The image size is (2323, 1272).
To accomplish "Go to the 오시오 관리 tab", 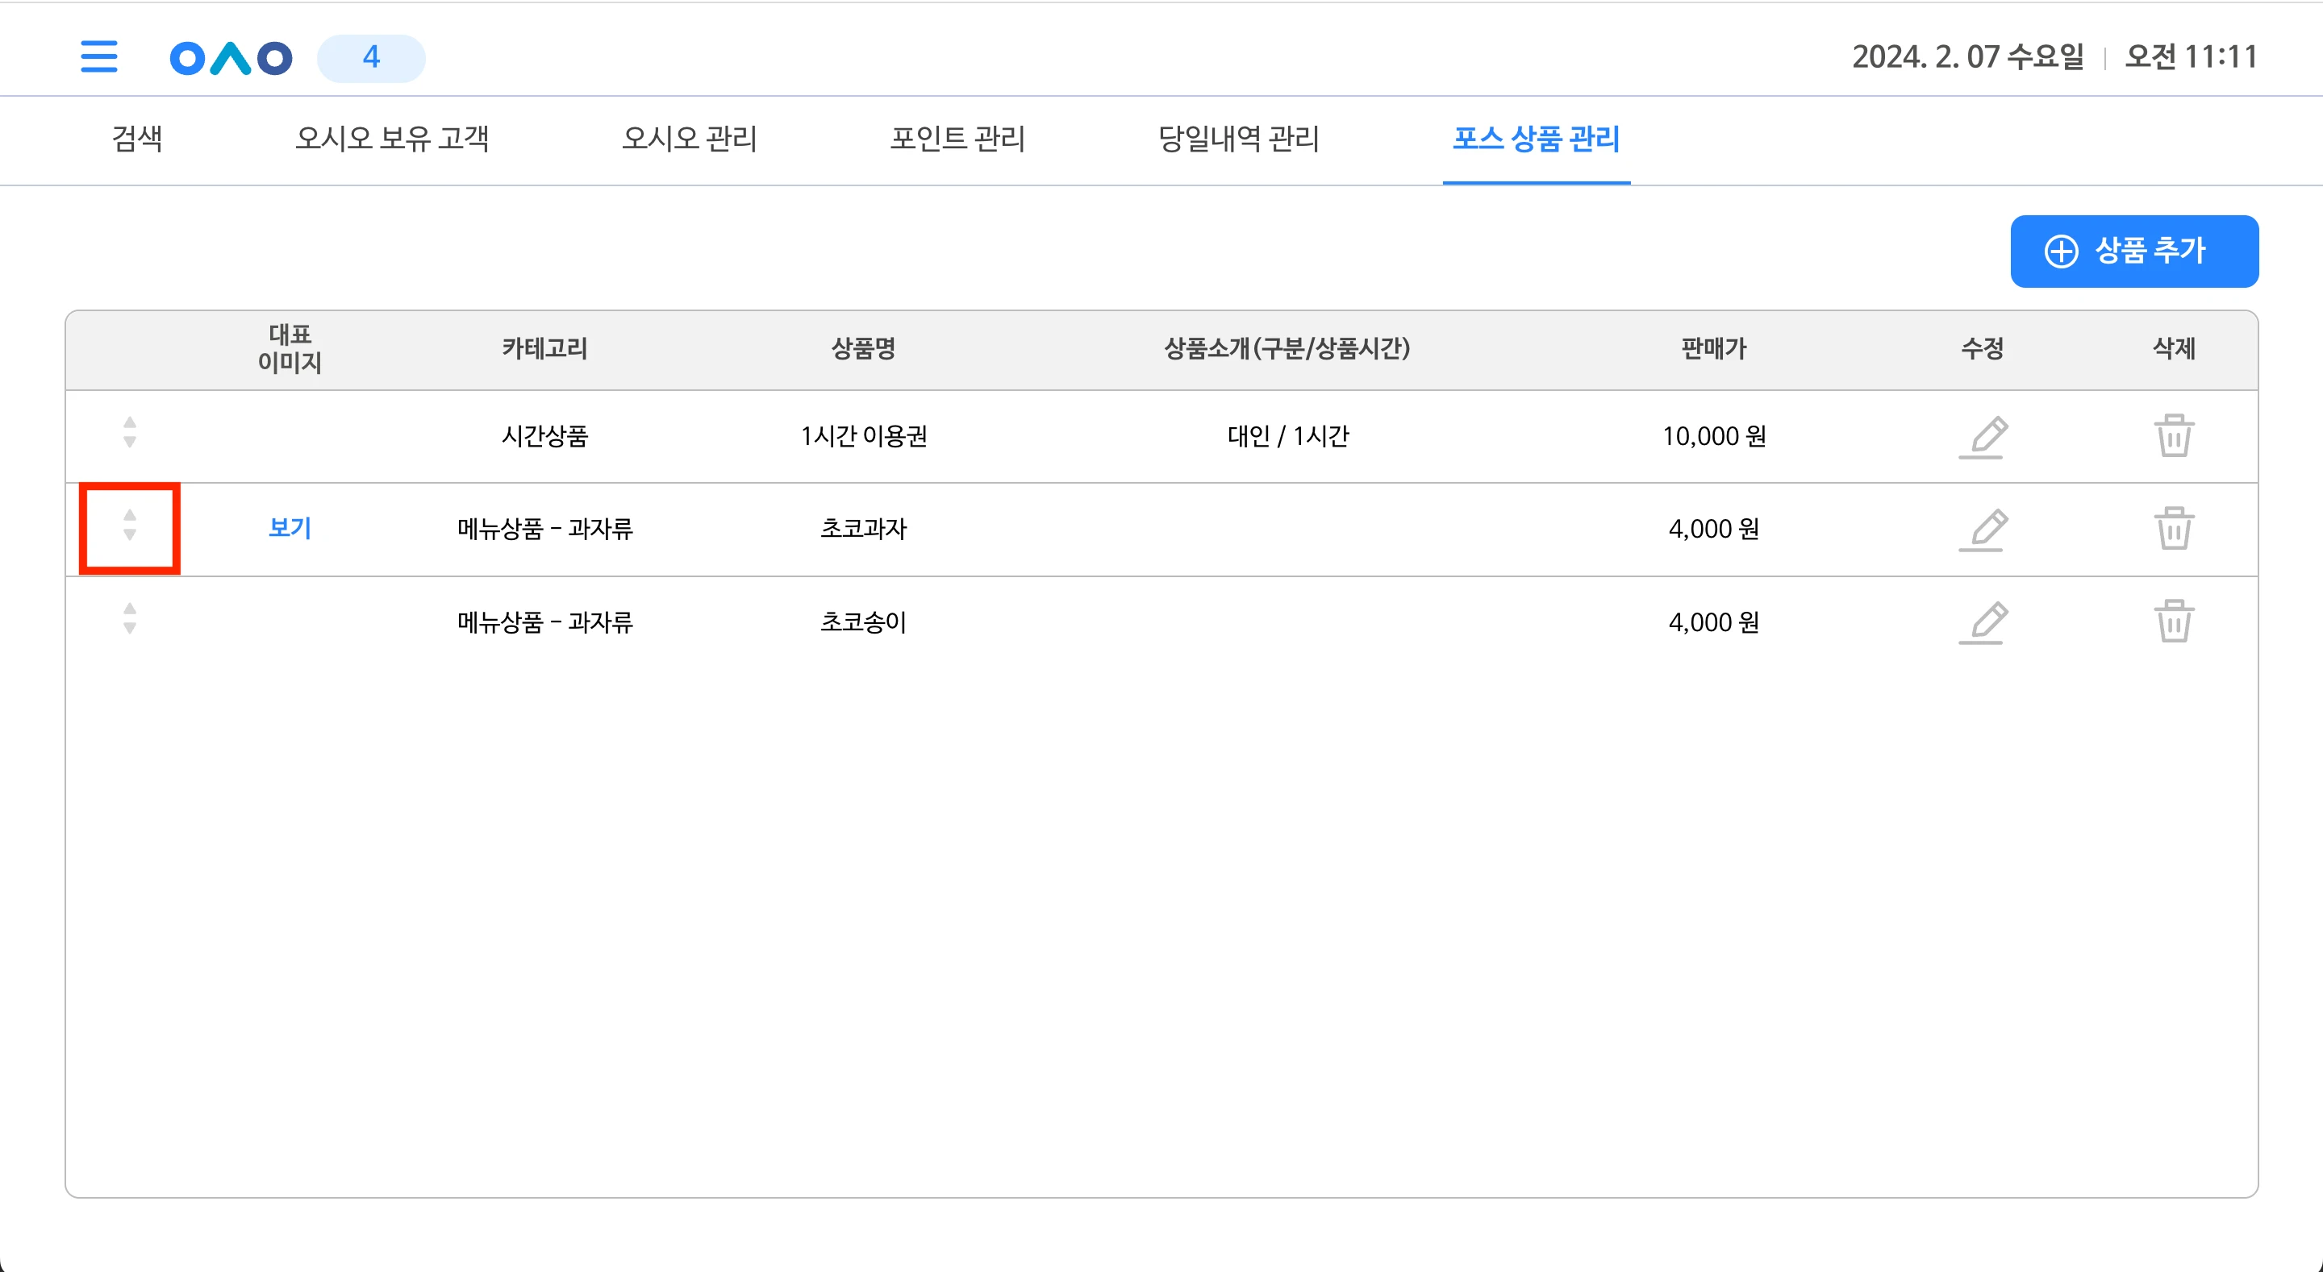I will point(690,139).
